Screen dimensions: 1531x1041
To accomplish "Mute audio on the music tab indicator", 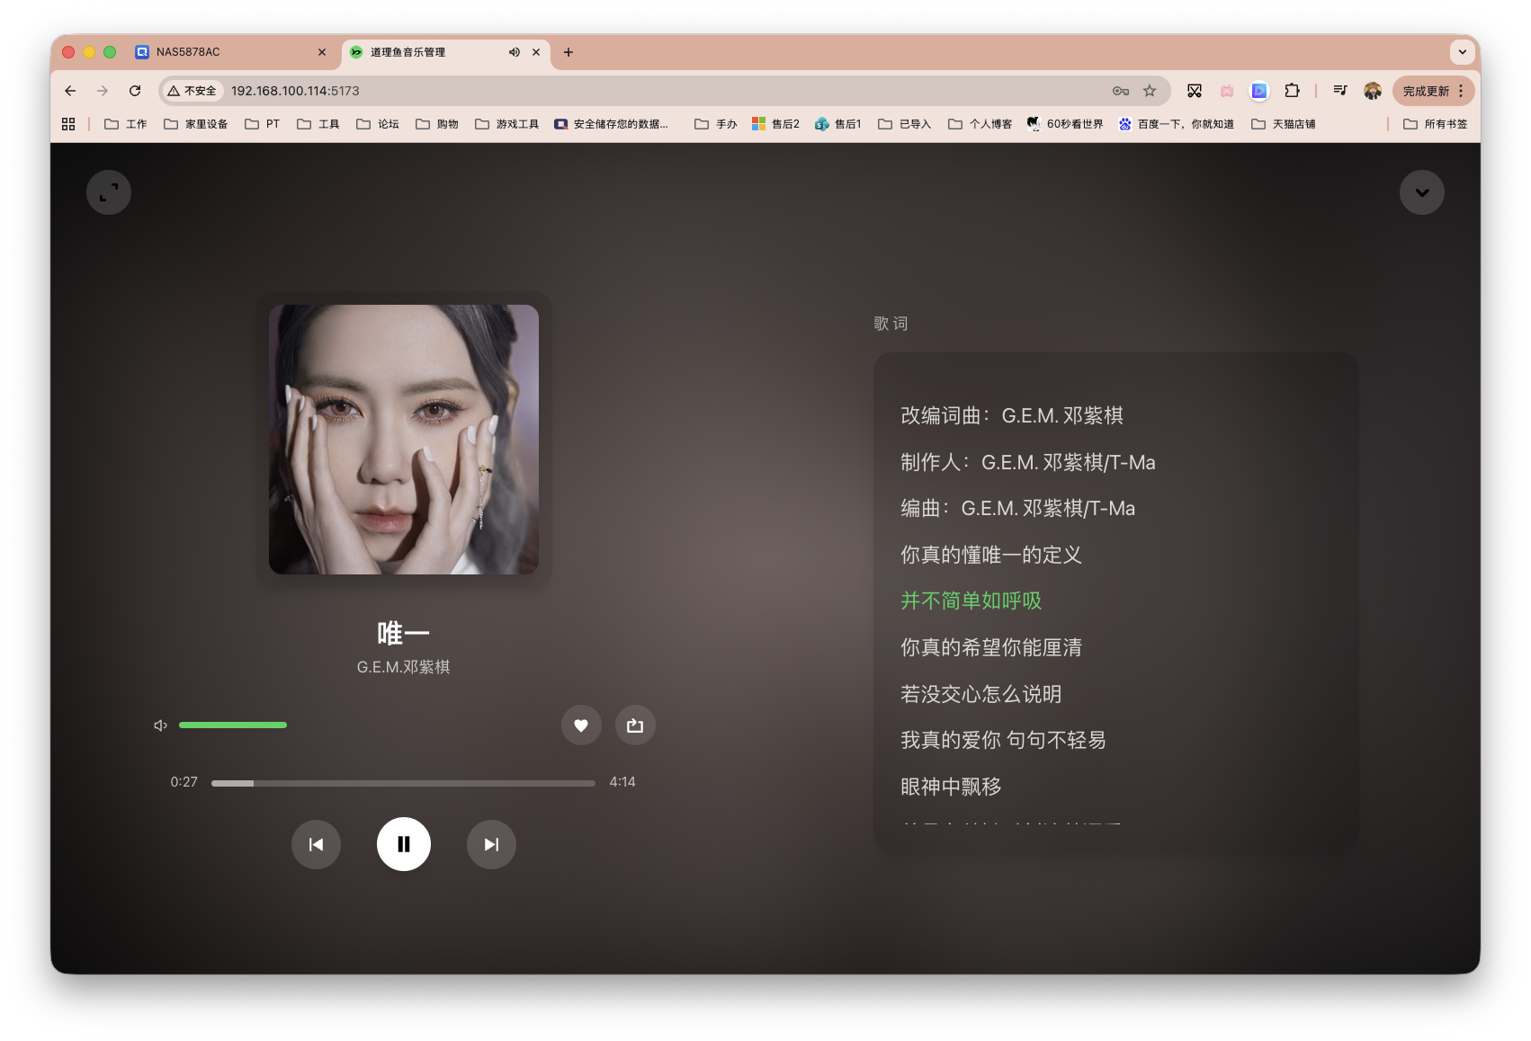I will tap(514, 52).
